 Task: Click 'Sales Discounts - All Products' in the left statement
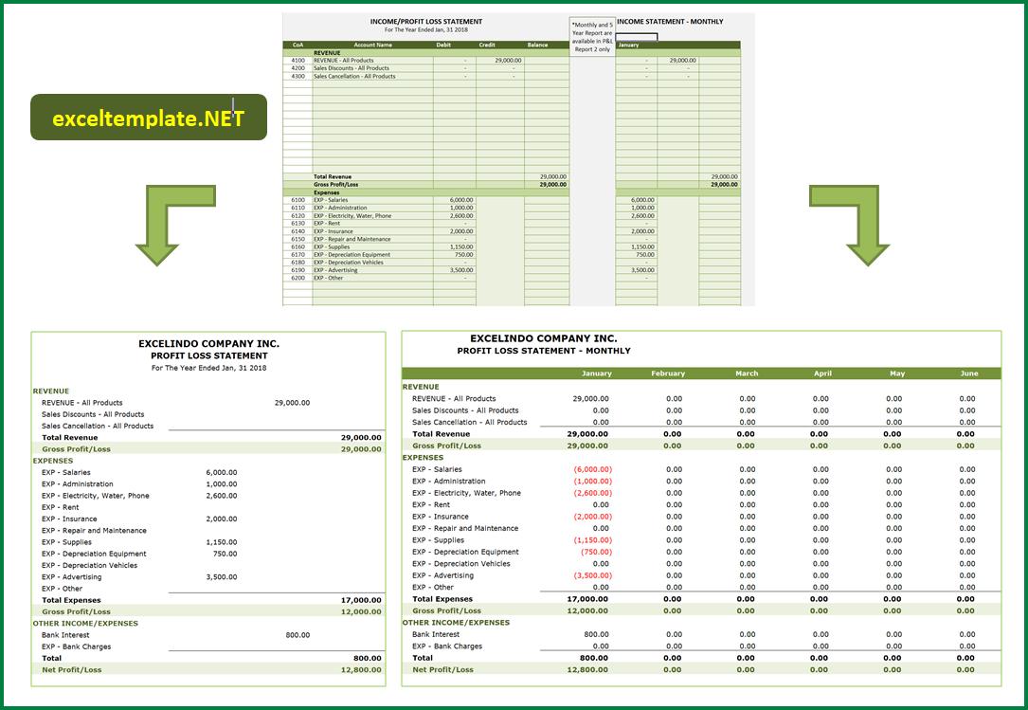(x=93, y=414)
